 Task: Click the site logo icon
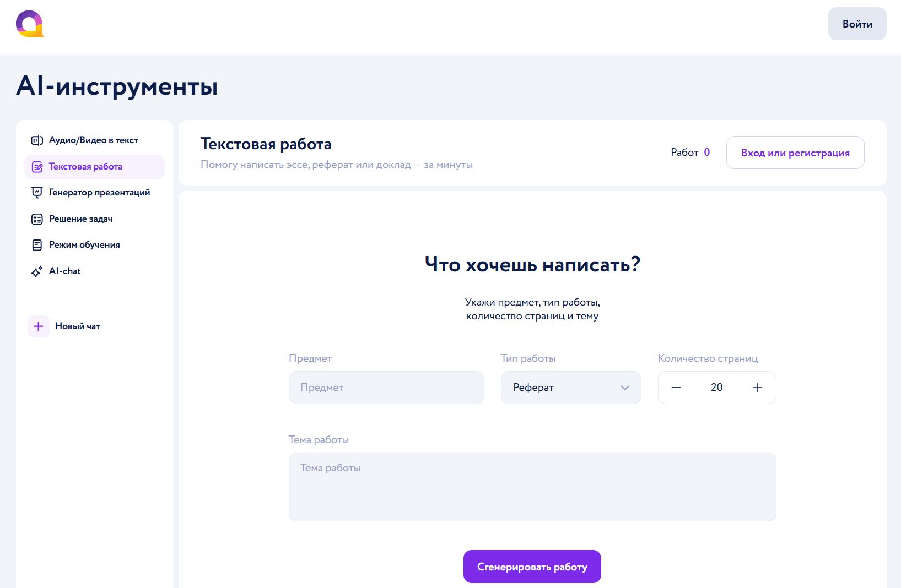[30, 24]
